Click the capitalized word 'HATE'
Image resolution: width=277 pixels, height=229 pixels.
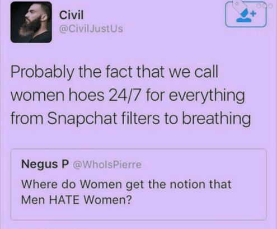(64, 200)
